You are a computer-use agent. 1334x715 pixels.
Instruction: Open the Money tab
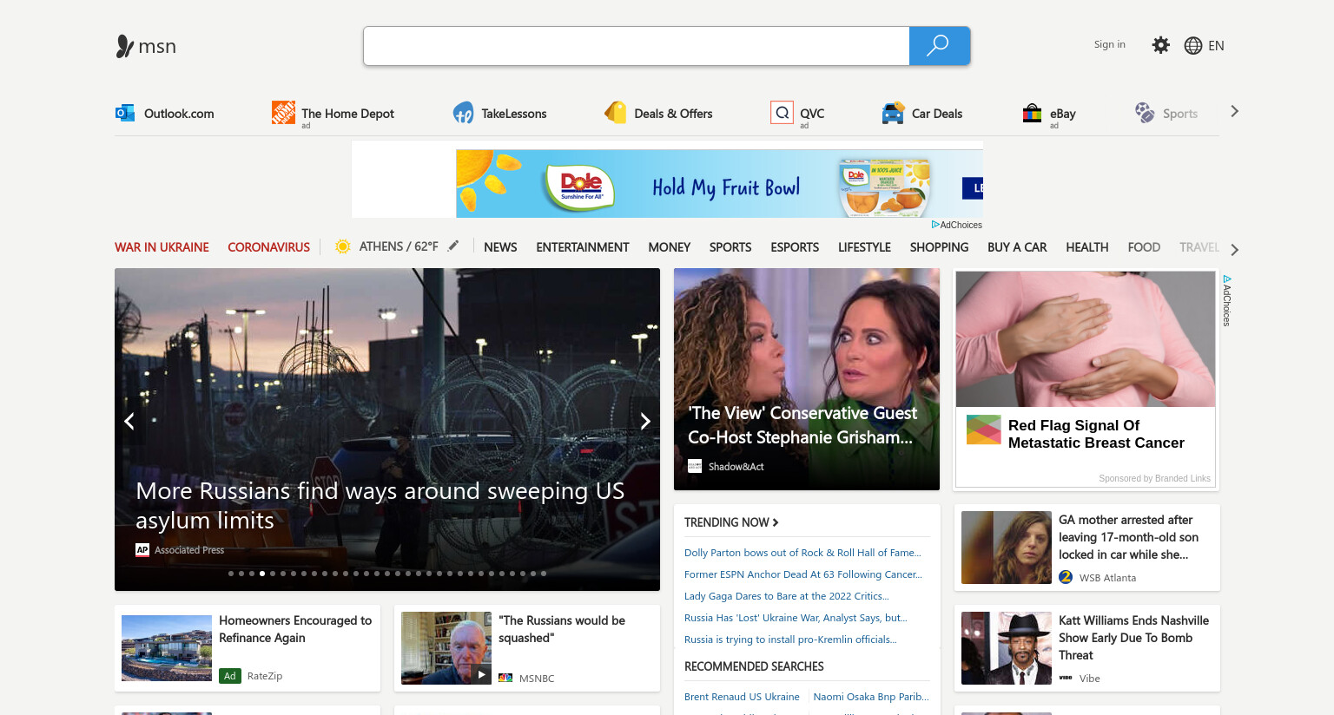coord(670,247)
